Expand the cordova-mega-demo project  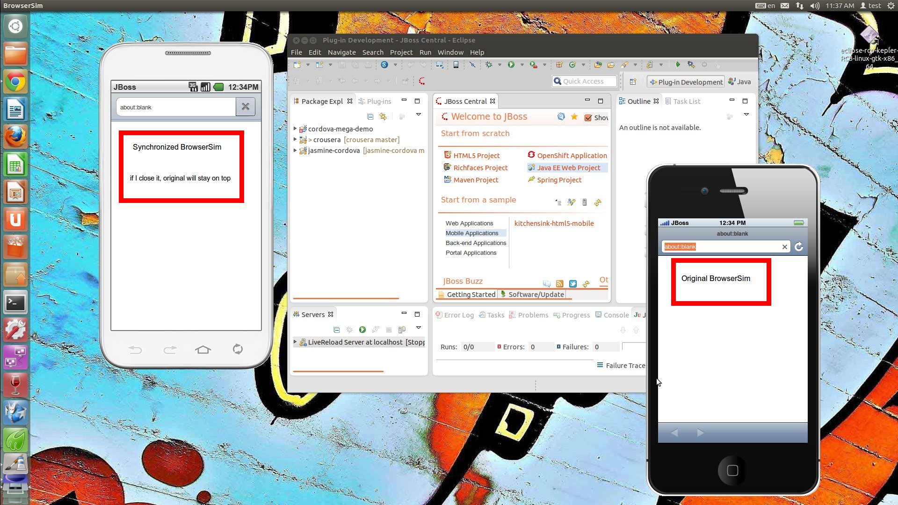click(x=295, y=129)
